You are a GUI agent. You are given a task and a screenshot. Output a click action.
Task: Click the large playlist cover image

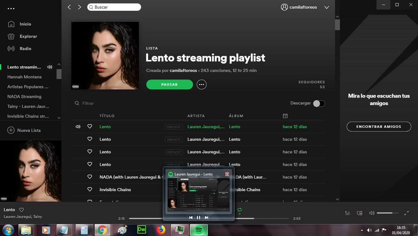tap(105, 56)
